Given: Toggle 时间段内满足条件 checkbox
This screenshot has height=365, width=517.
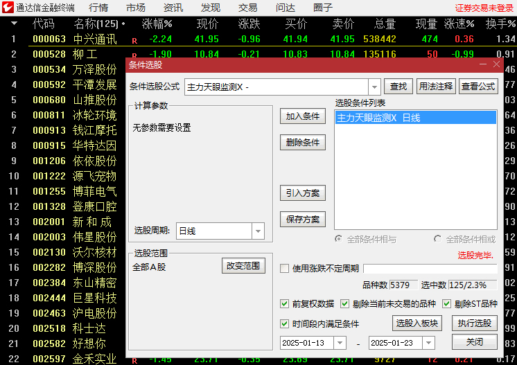Looking at the screenshot, I should 285,324.
